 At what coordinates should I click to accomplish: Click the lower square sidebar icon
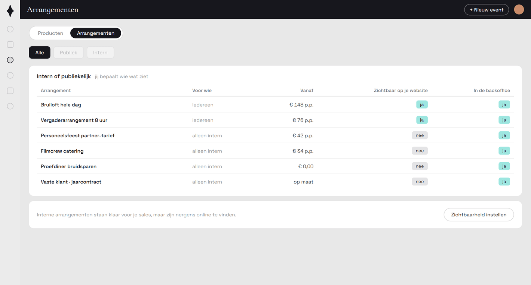point(10,91)
